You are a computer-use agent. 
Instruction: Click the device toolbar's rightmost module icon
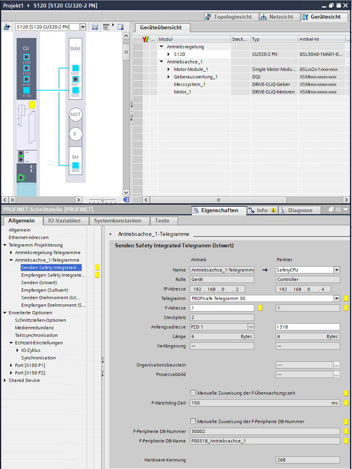pos(120,27)
